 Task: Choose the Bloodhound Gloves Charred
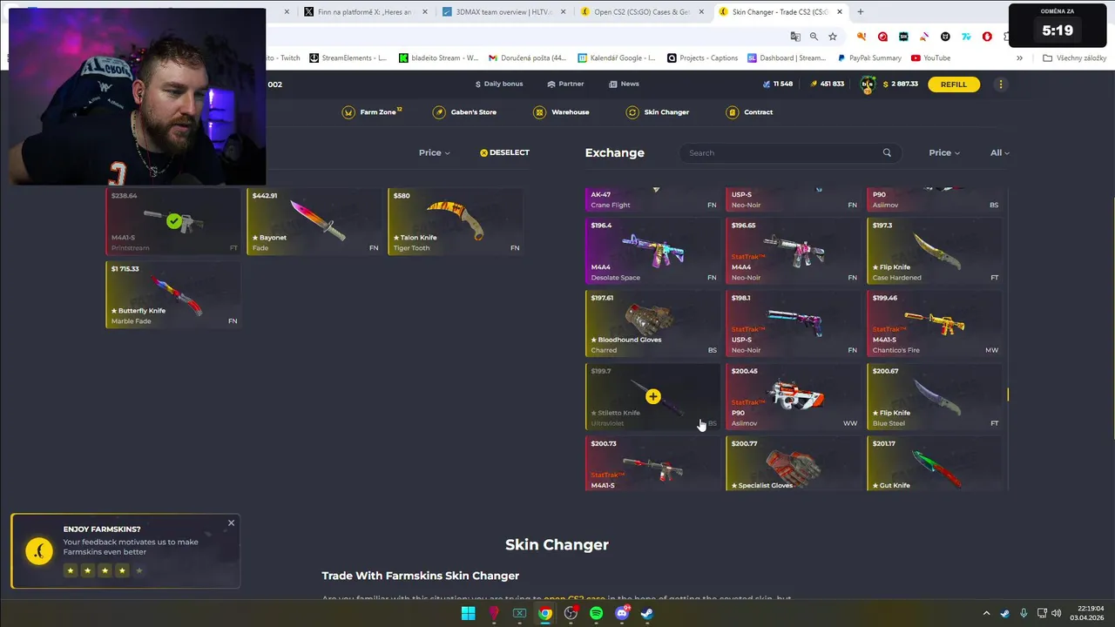[652, 323]
